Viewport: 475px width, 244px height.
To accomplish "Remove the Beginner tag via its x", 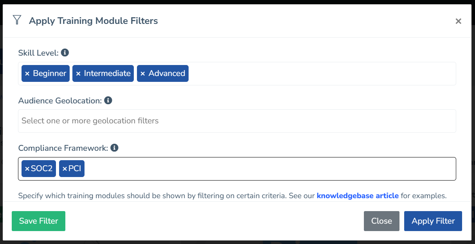I will [x=27, y=74].
